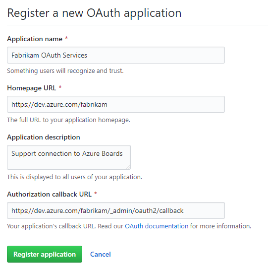The width and height of the screenshot is (268, 274).
Task: Click the "Authorization callback URL" label
Action: [x=49, y=194]
